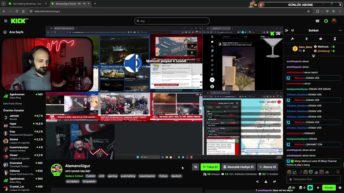Screen dimensions: 344x193
Task: Open a new browser tab
Action: [95, 4]
